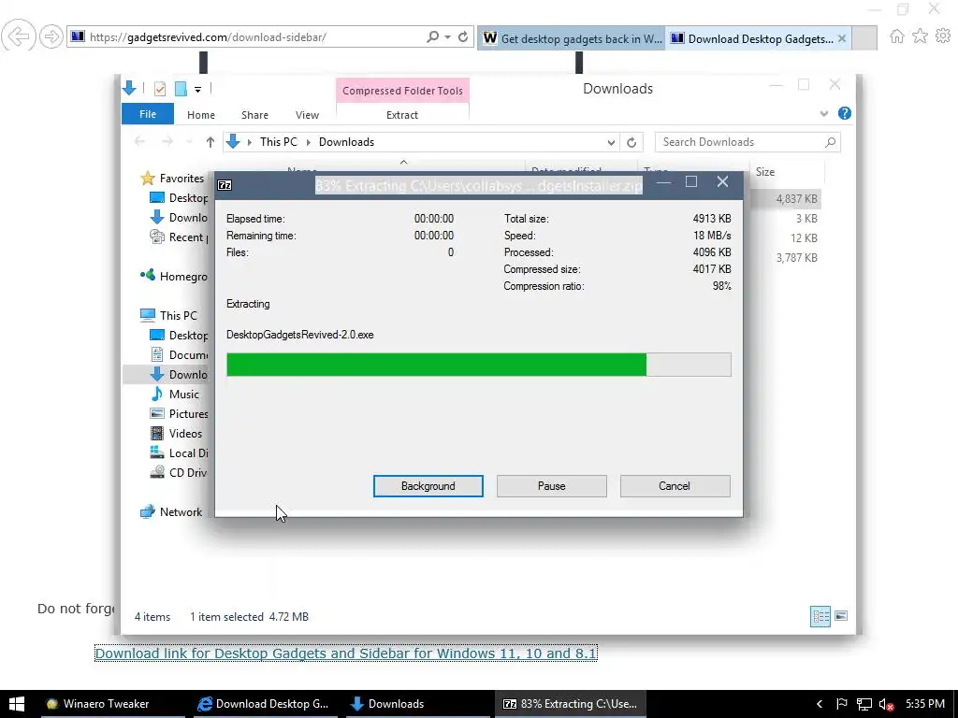Switch to the Home ribbon tab
This screenshot has width=958, height=718.
click(x=200, y=115)
